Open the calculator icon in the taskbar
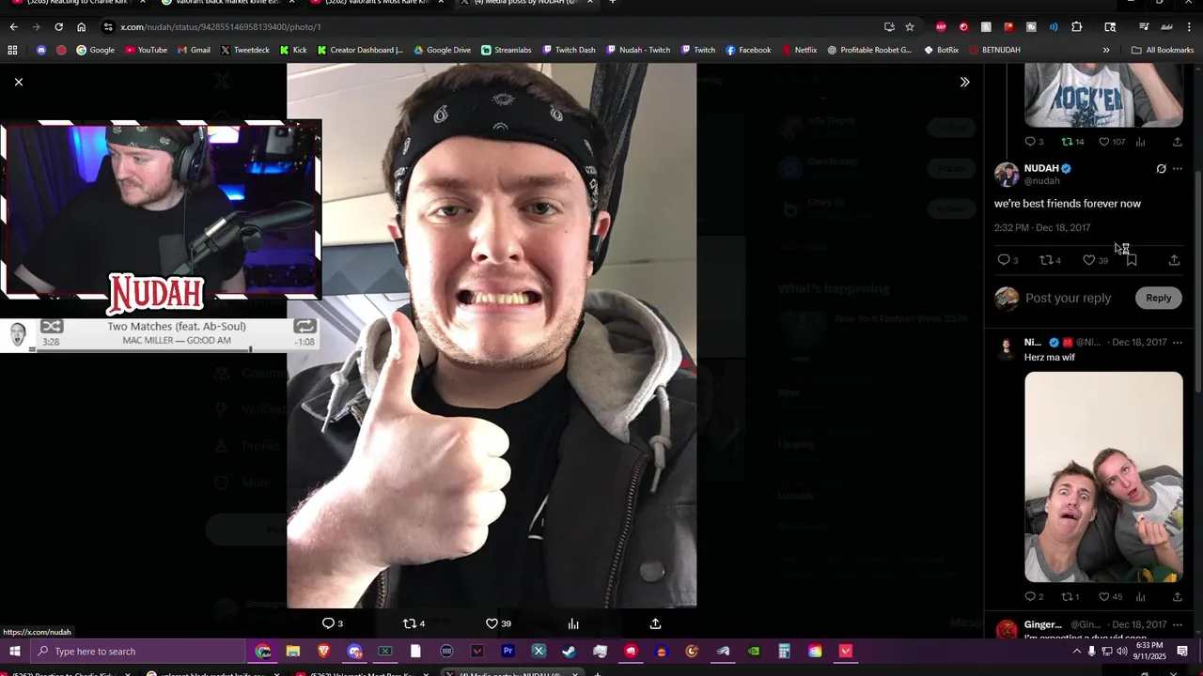1203x676 pixels. click(x=784, y=651)
